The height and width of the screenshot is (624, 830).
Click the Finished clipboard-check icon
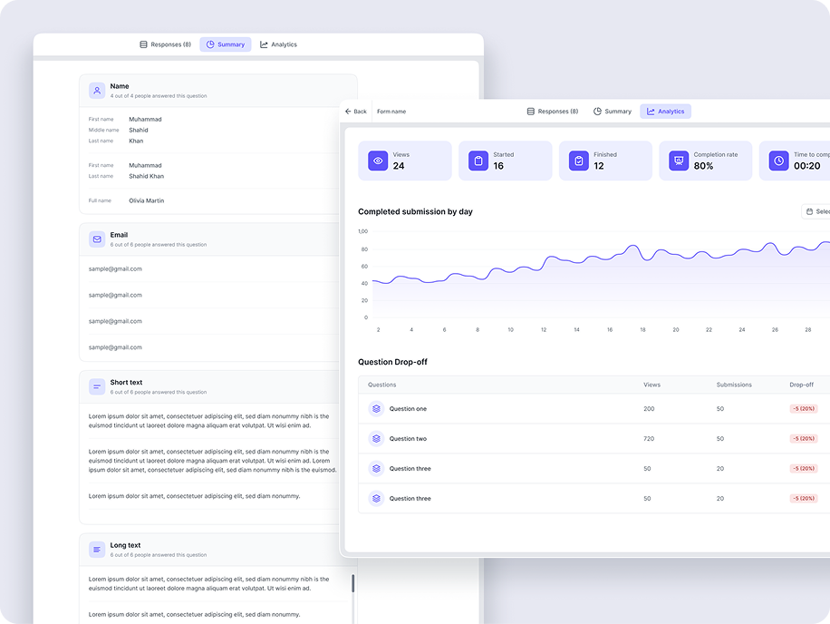point(579,161)
